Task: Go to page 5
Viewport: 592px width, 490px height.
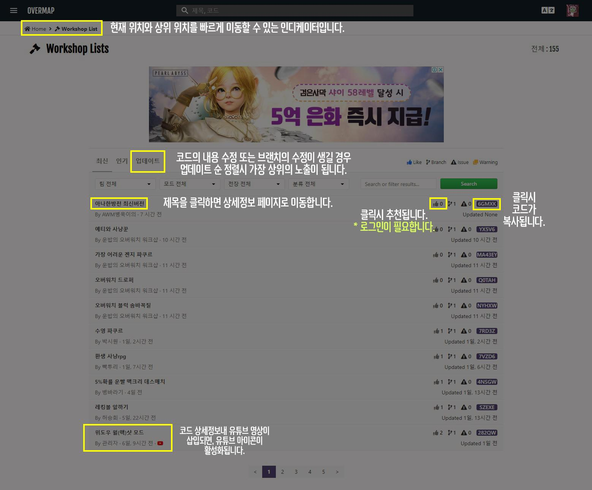Action: tap(323, 472)
